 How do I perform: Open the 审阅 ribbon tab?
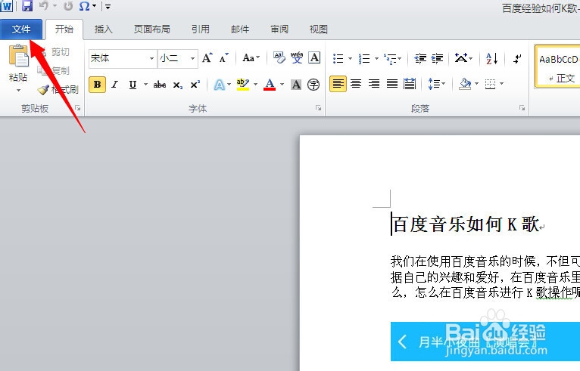point(279,29)
